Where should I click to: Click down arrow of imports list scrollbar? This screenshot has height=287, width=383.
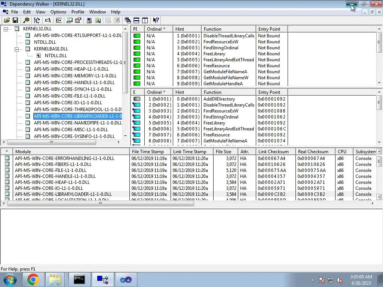[379, 83]
